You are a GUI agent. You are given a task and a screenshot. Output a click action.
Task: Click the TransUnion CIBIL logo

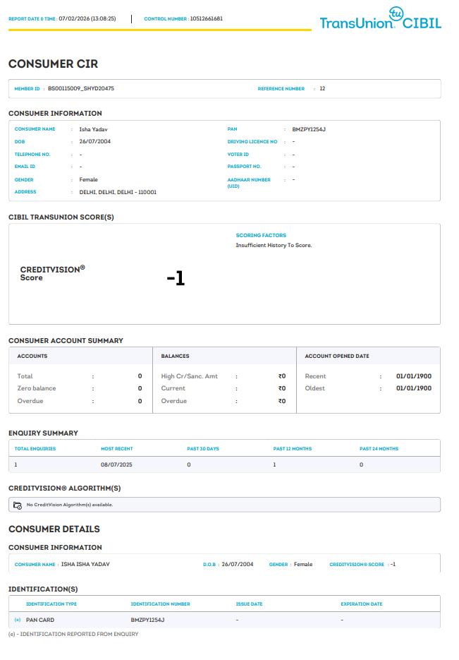[x=381, y=18]
